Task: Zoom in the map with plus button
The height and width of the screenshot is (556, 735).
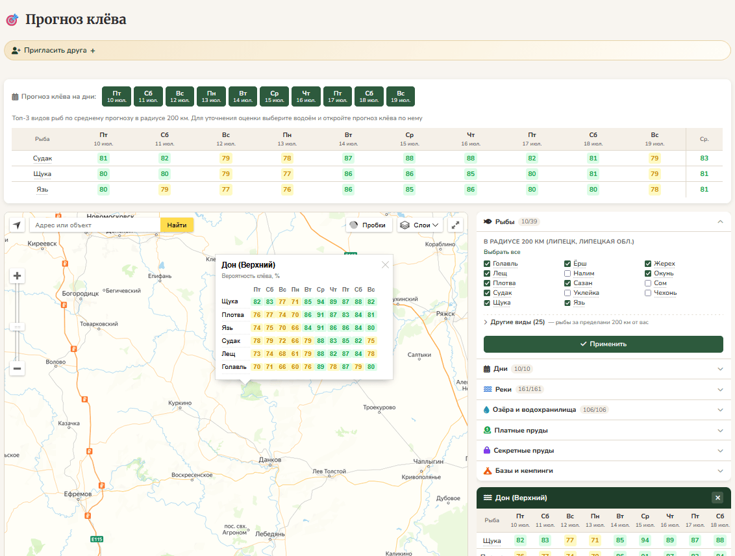Action: pyautogui.click(x=17, y=275)
